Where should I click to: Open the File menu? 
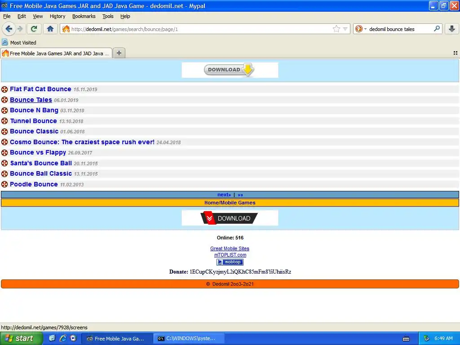tap(7, 16)
